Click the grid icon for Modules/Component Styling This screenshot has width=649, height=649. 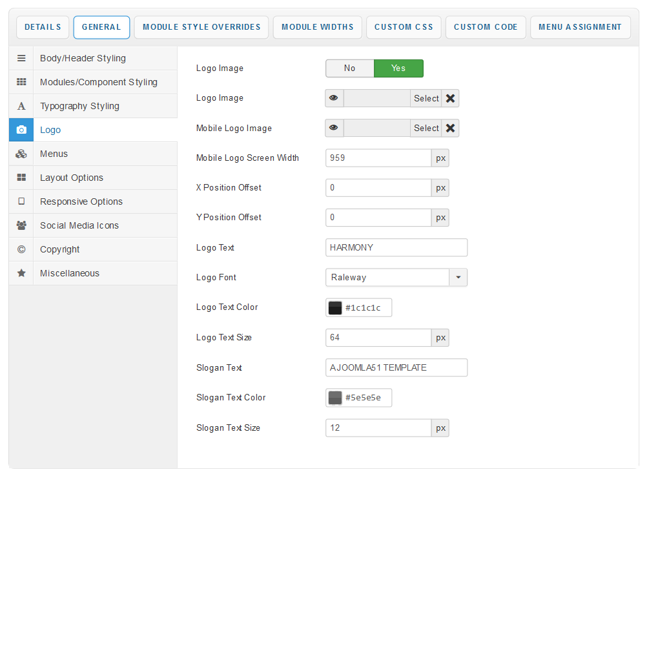tap(21, 82)
